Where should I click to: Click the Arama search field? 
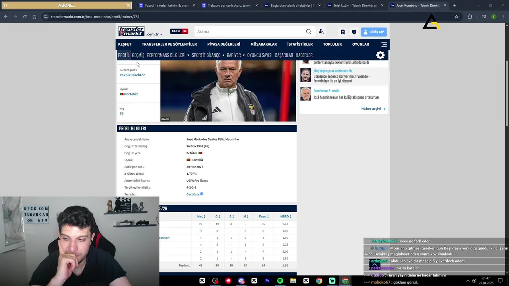click(x=250, y=31)
